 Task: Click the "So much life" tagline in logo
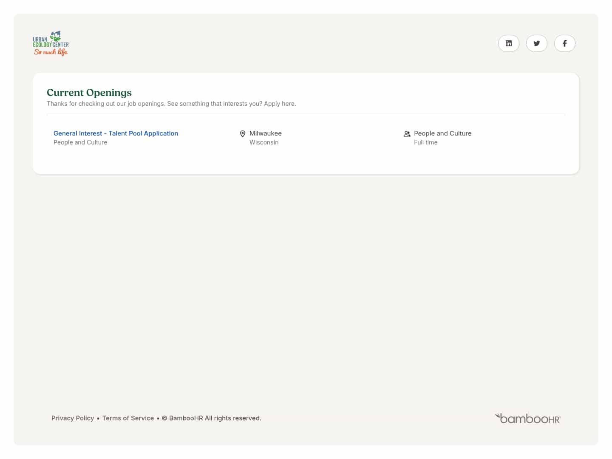(x=51, y=52)
